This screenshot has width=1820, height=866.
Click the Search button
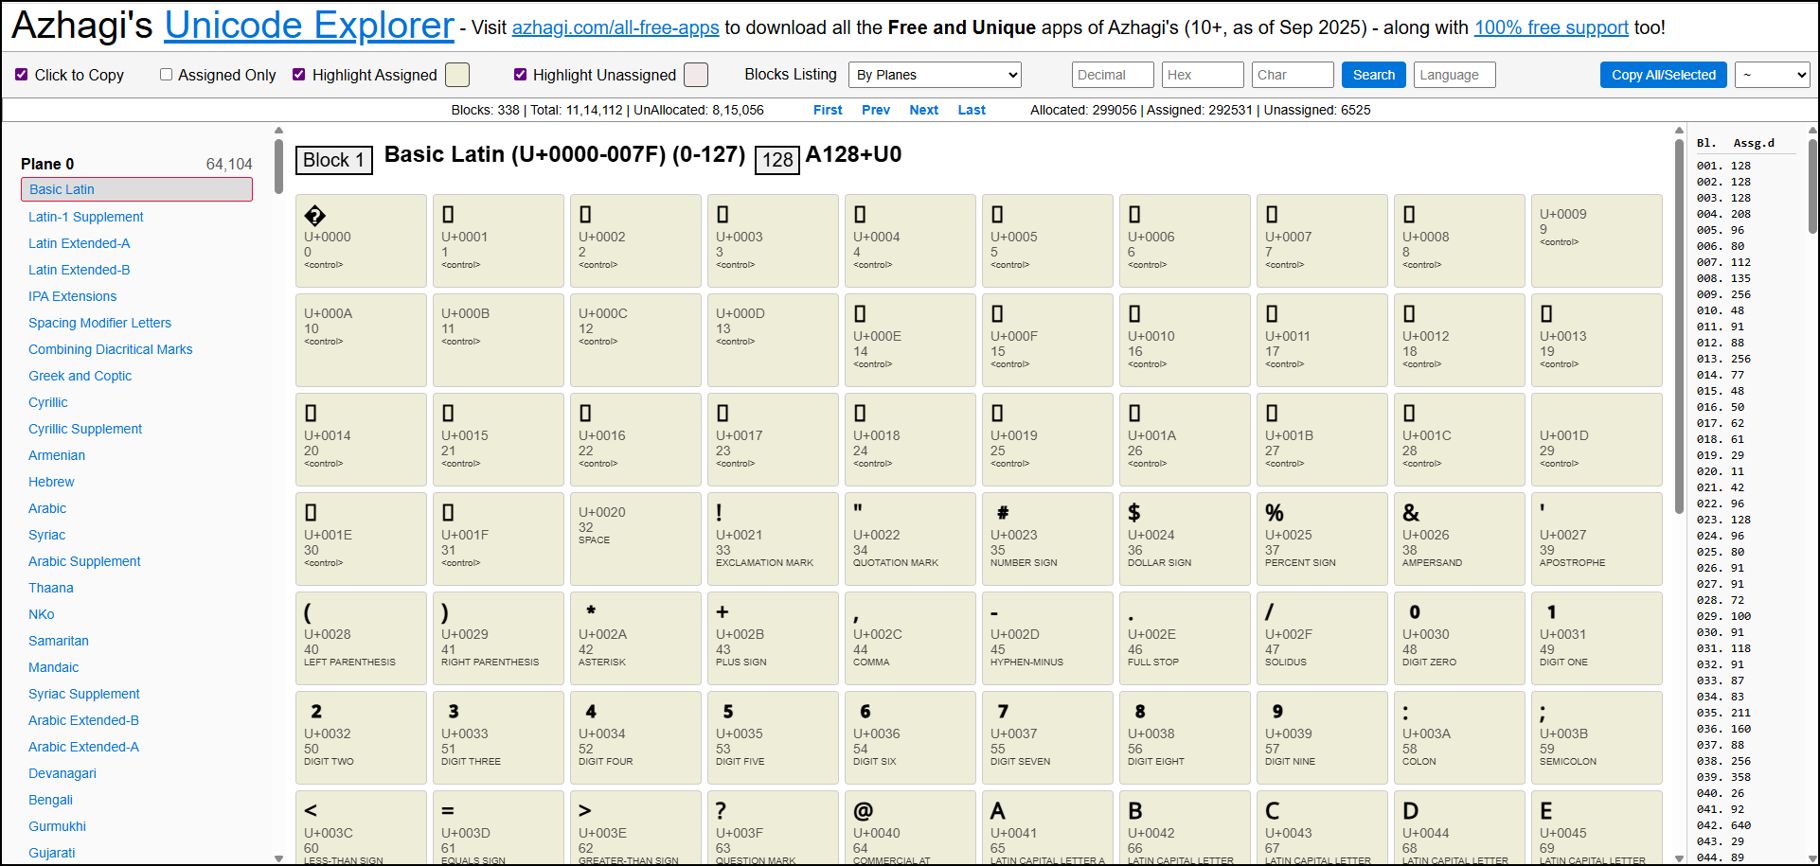pos(1373,74)
